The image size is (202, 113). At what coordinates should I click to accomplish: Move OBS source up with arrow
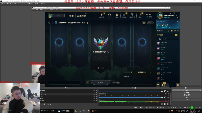coord(47,104)
